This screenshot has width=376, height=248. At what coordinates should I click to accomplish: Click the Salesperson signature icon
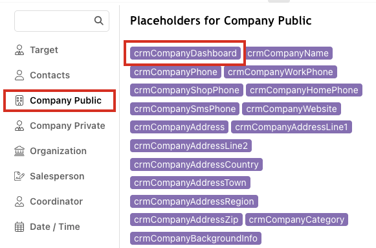(x=19, y=176)
